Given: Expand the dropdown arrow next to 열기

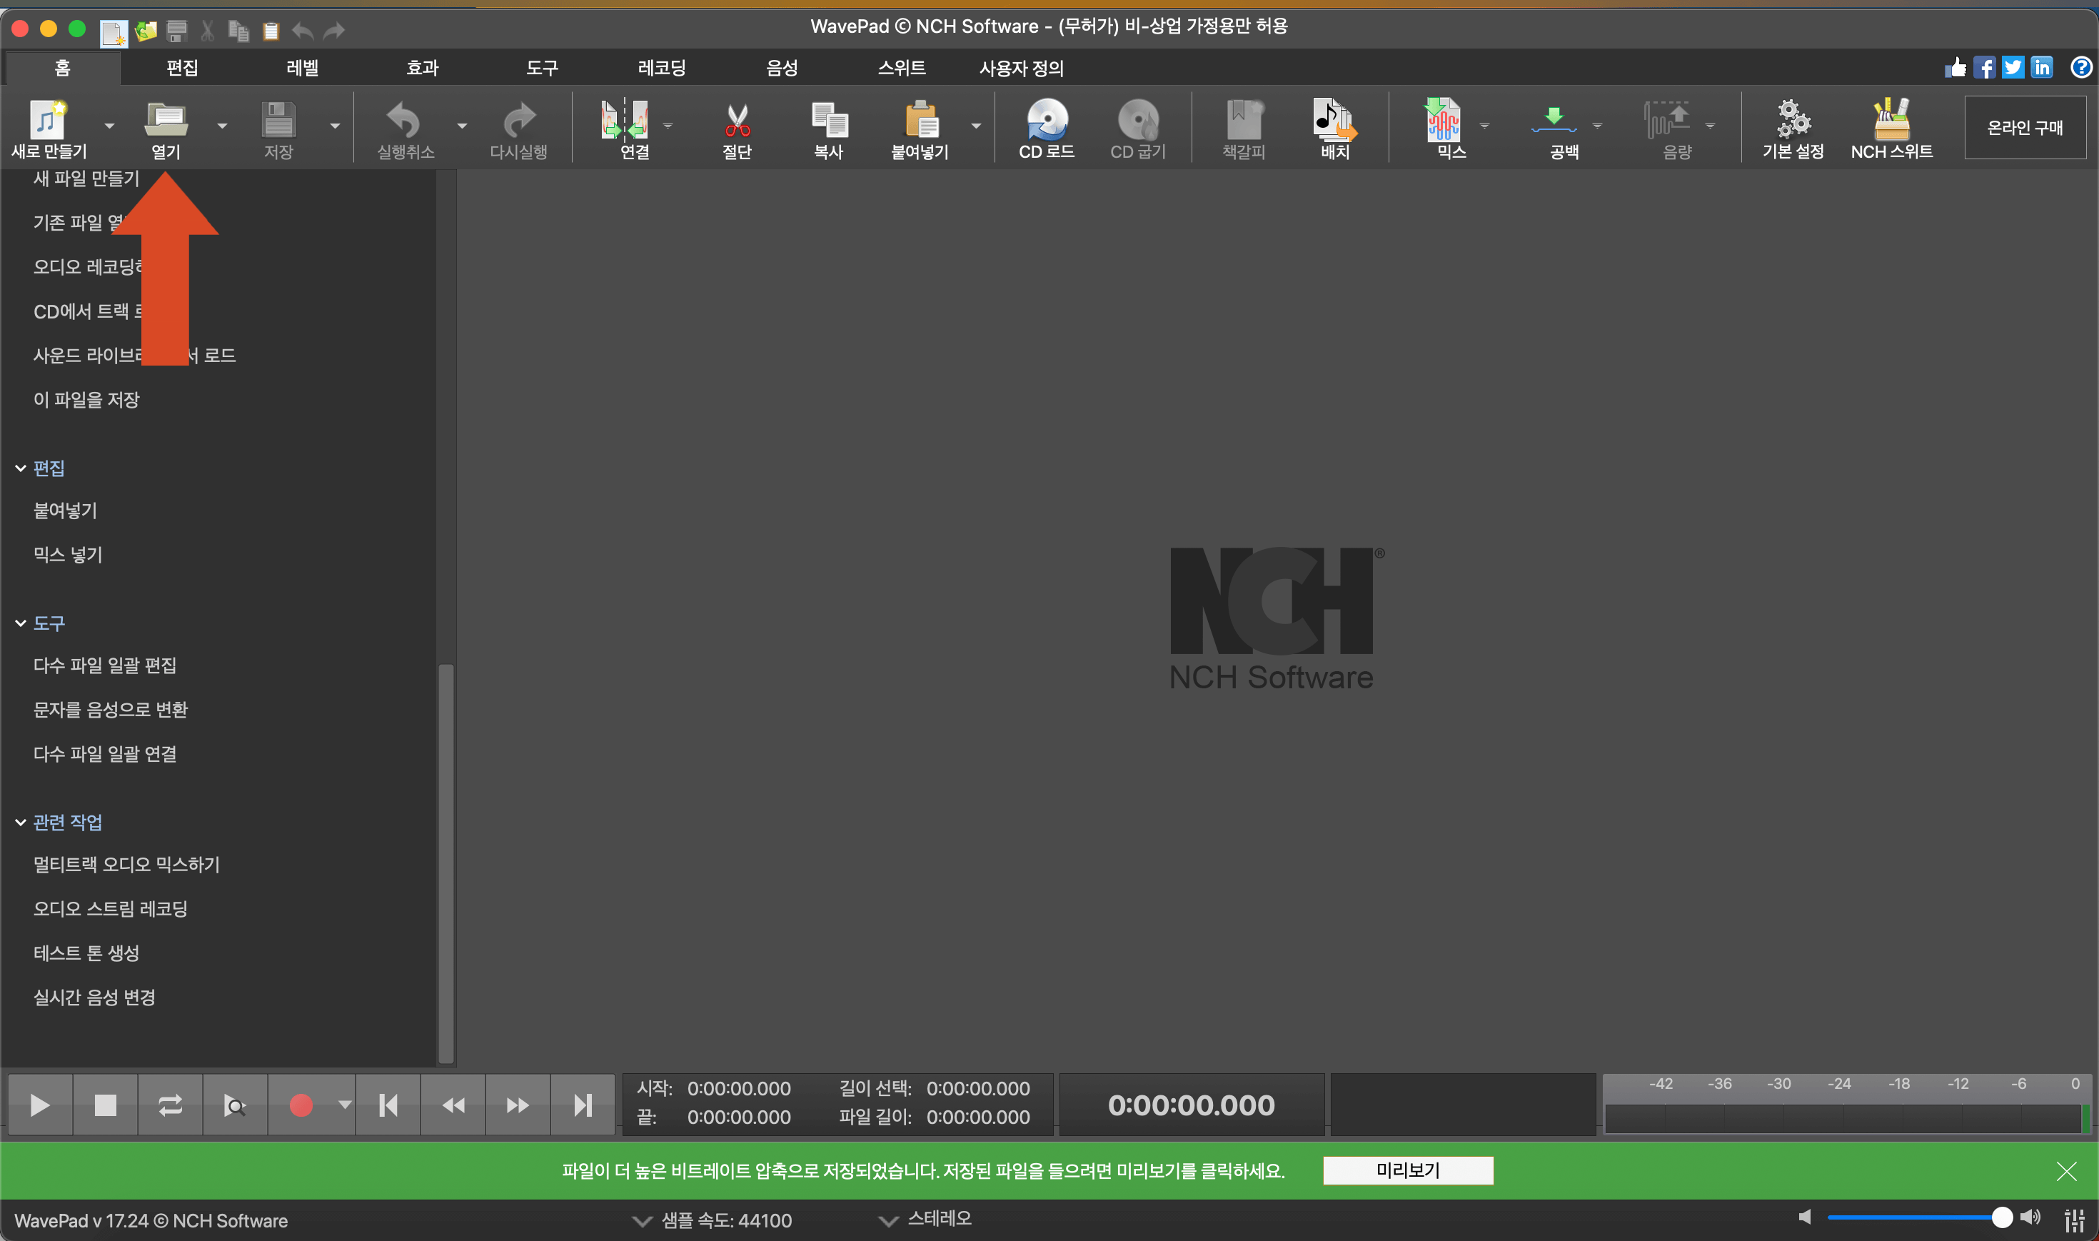Looking at the screenshot, I should pyautogui.click(x=221, y=126).
